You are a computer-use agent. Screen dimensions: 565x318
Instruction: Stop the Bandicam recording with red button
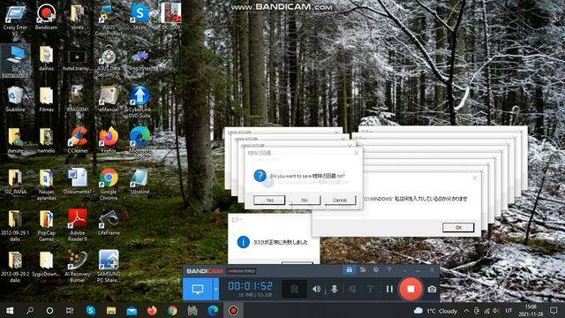[x=411, y=289]
